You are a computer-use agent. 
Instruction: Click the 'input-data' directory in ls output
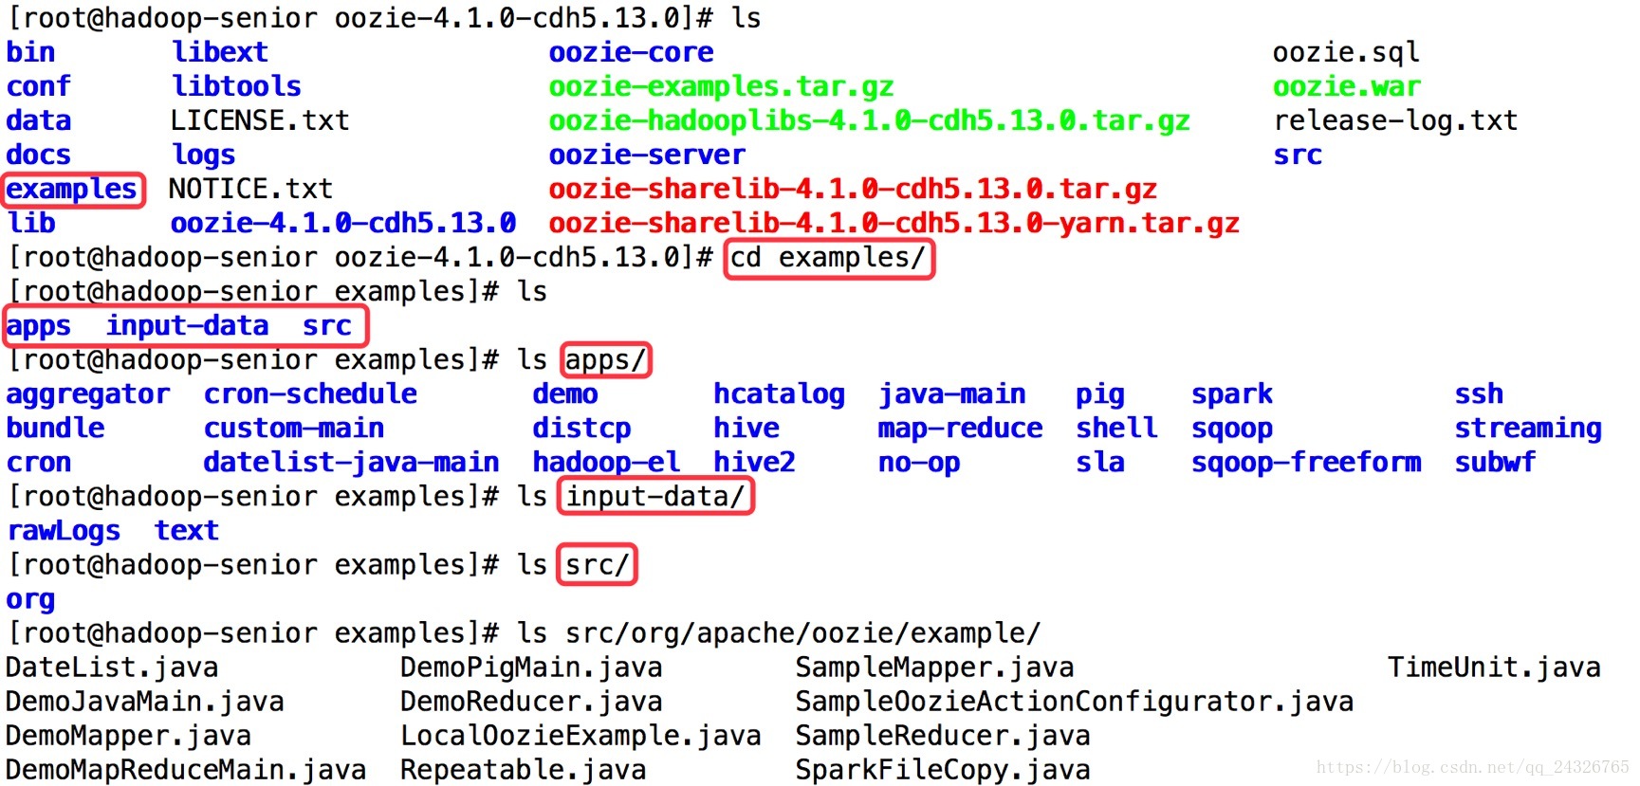point(187,325)
